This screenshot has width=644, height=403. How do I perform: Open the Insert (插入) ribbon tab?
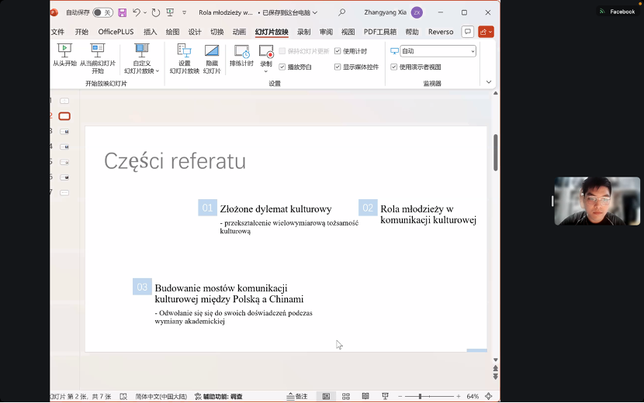150,32
